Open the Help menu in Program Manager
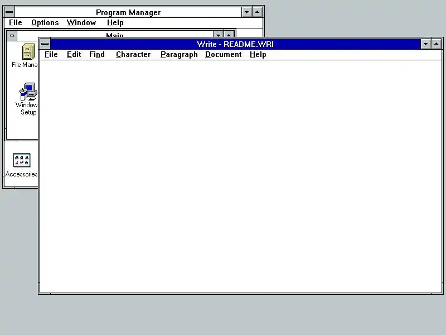Screen dimensions: 446x335 tap(115, 22)
